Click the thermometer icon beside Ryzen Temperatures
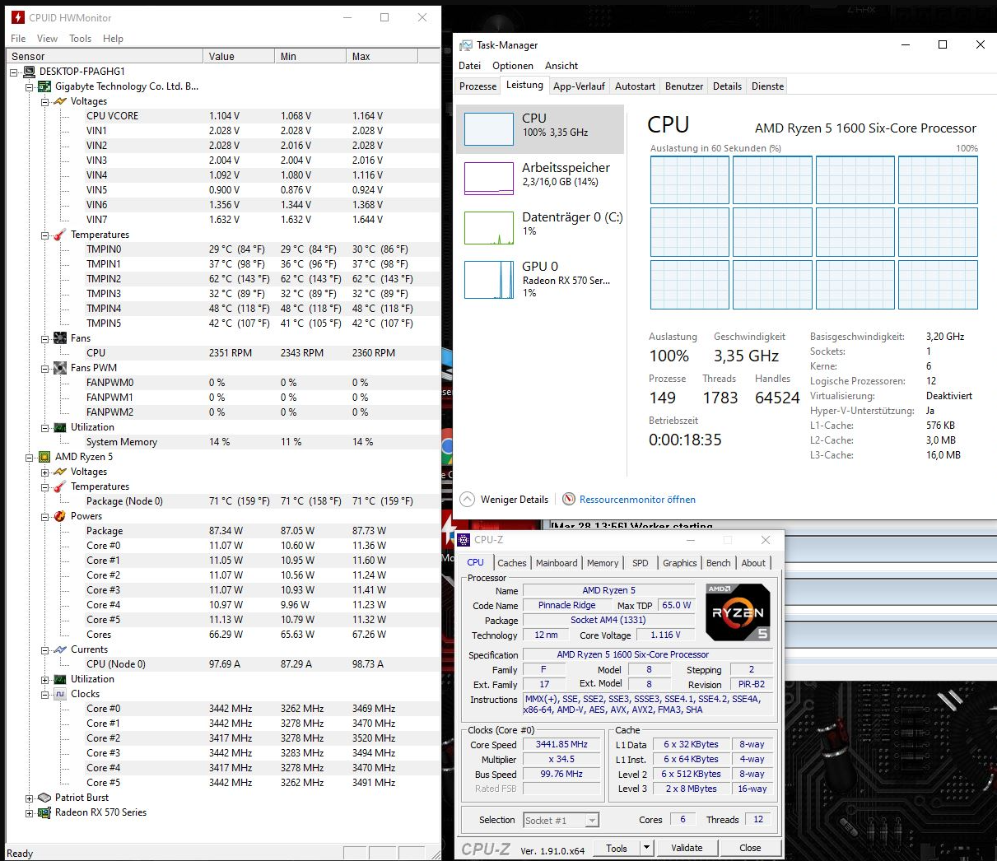 point(60,486)
